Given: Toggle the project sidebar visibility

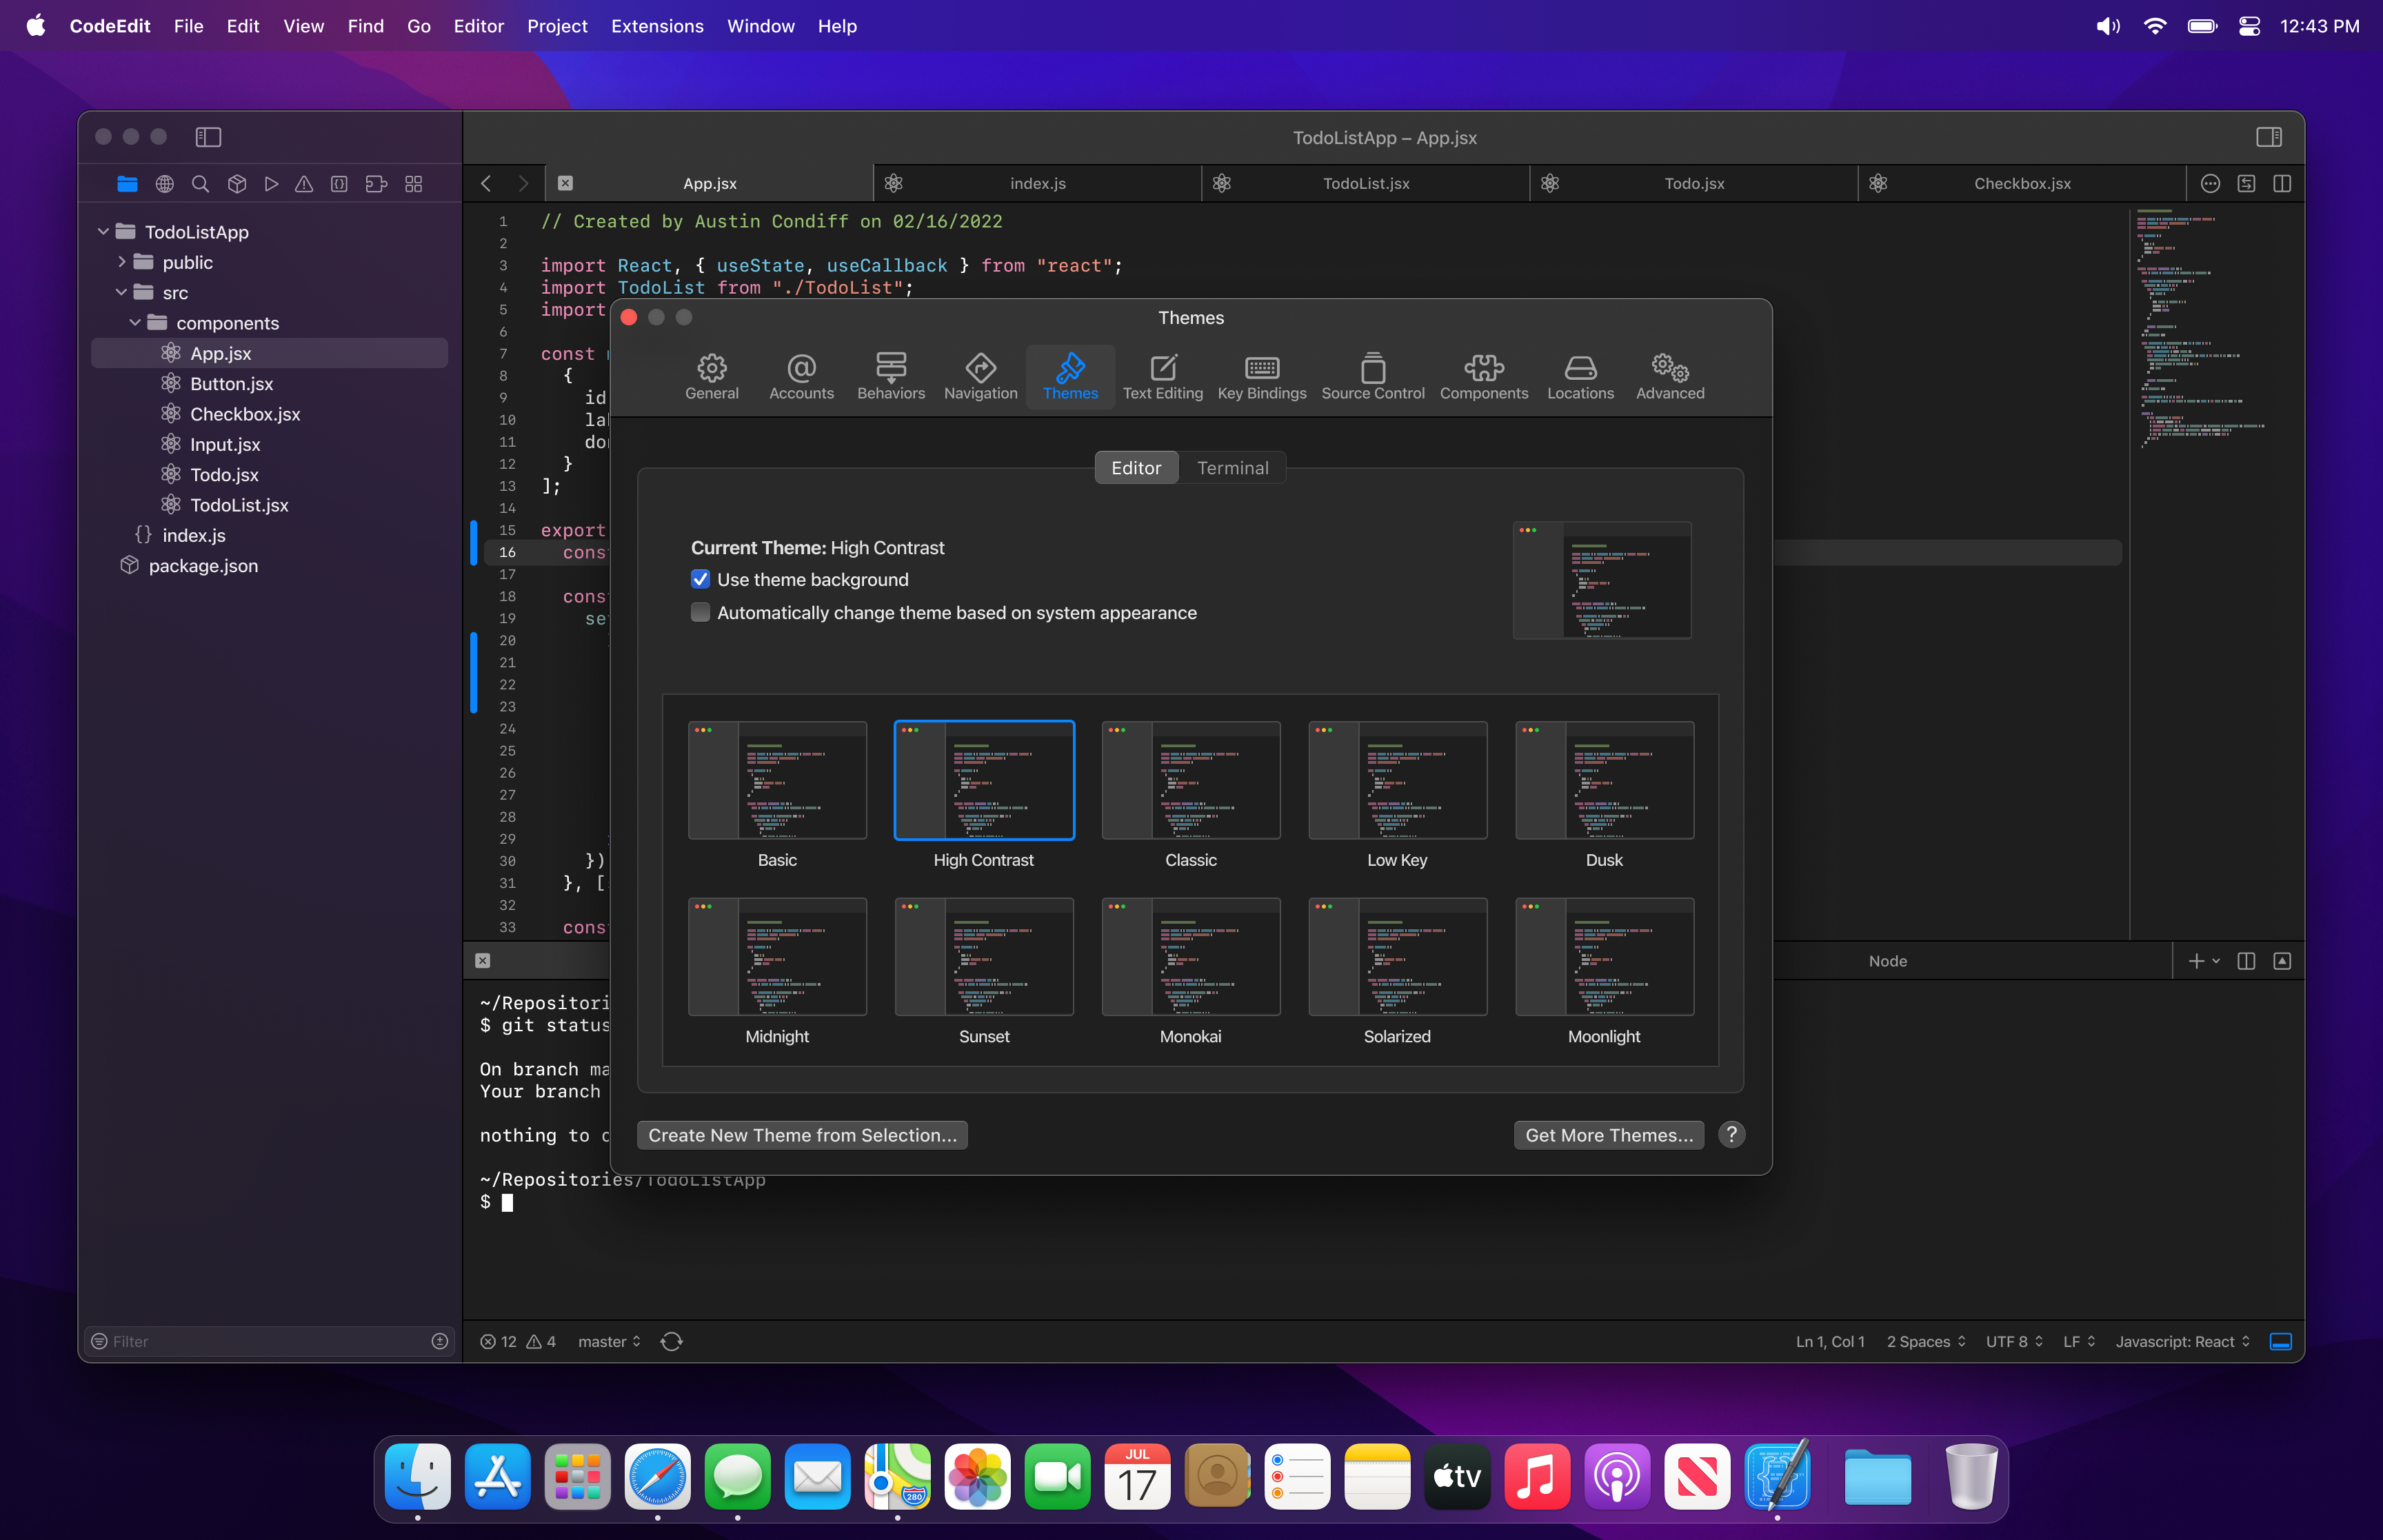Looking at the screenshot, I should pyautogui.click(x=208, y=137).
